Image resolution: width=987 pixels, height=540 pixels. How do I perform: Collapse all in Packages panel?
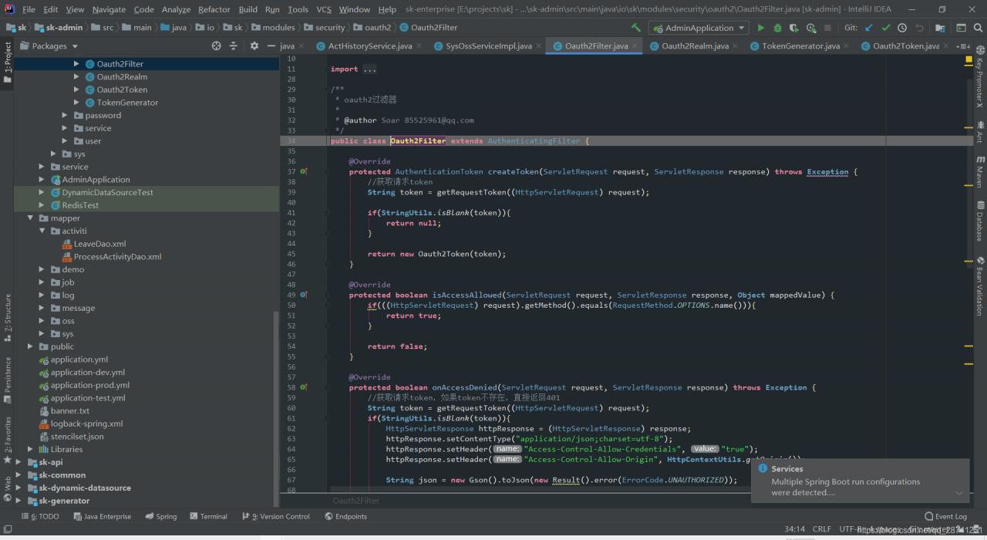click(234, 46)
